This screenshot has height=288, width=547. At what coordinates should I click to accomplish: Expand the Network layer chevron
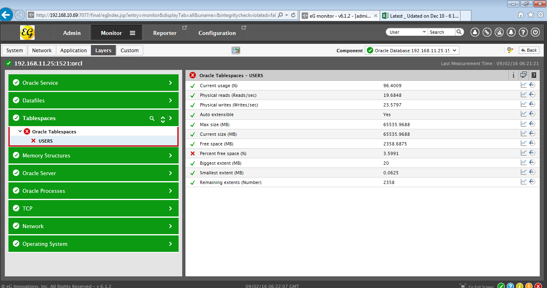pyautogui.click(x=171, y=226)
